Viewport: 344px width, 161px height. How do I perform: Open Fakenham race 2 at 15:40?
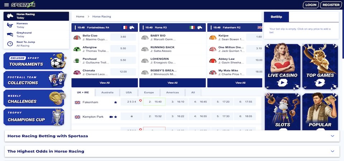[154, 102]
